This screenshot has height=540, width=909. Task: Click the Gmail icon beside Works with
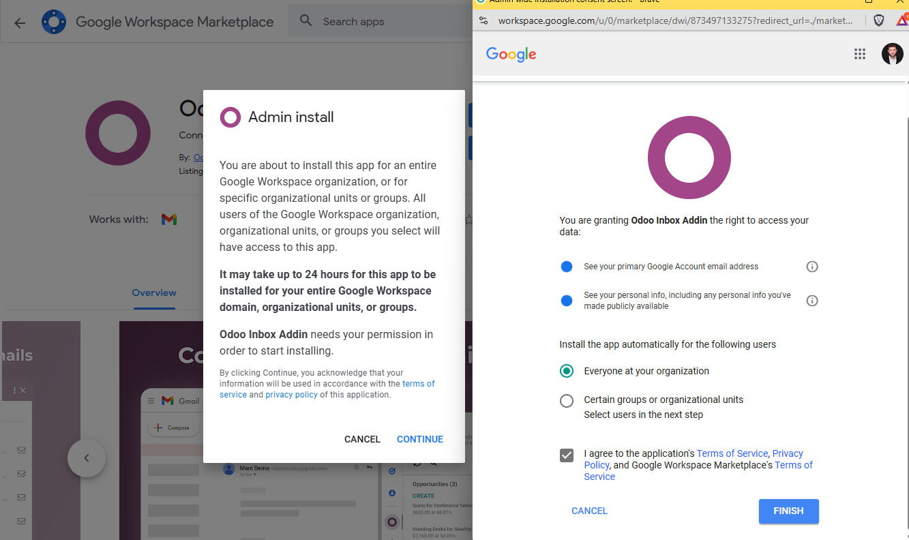[x=169, y=219]
